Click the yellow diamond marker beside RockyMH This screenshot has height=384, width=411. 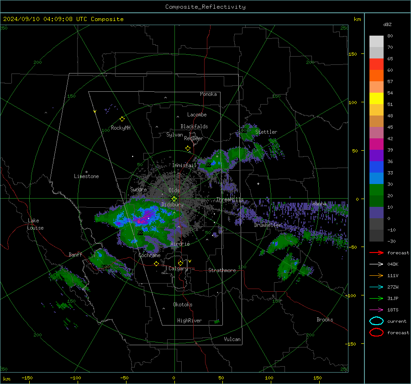[x=122, y=119]
